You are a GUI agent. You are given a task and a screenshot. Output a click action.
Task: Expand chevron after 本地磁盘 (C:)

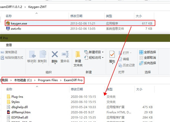tap(35, 80)
